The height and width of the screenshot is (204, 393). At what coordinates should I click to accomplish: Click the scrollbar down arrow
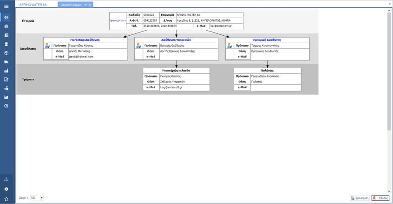[389, 191]
